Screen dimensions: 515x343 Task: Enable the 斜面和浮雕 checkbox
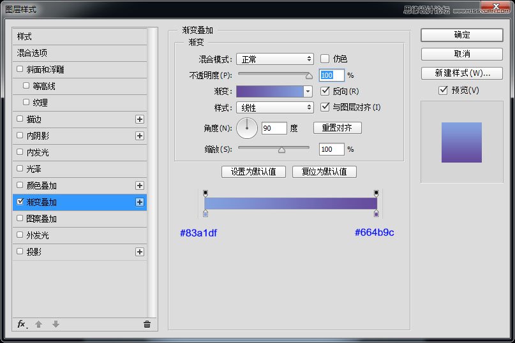20,69
